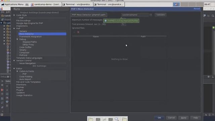
Task: Select Template Data Languages in settings tree
Action: click(x=29, y=58)
